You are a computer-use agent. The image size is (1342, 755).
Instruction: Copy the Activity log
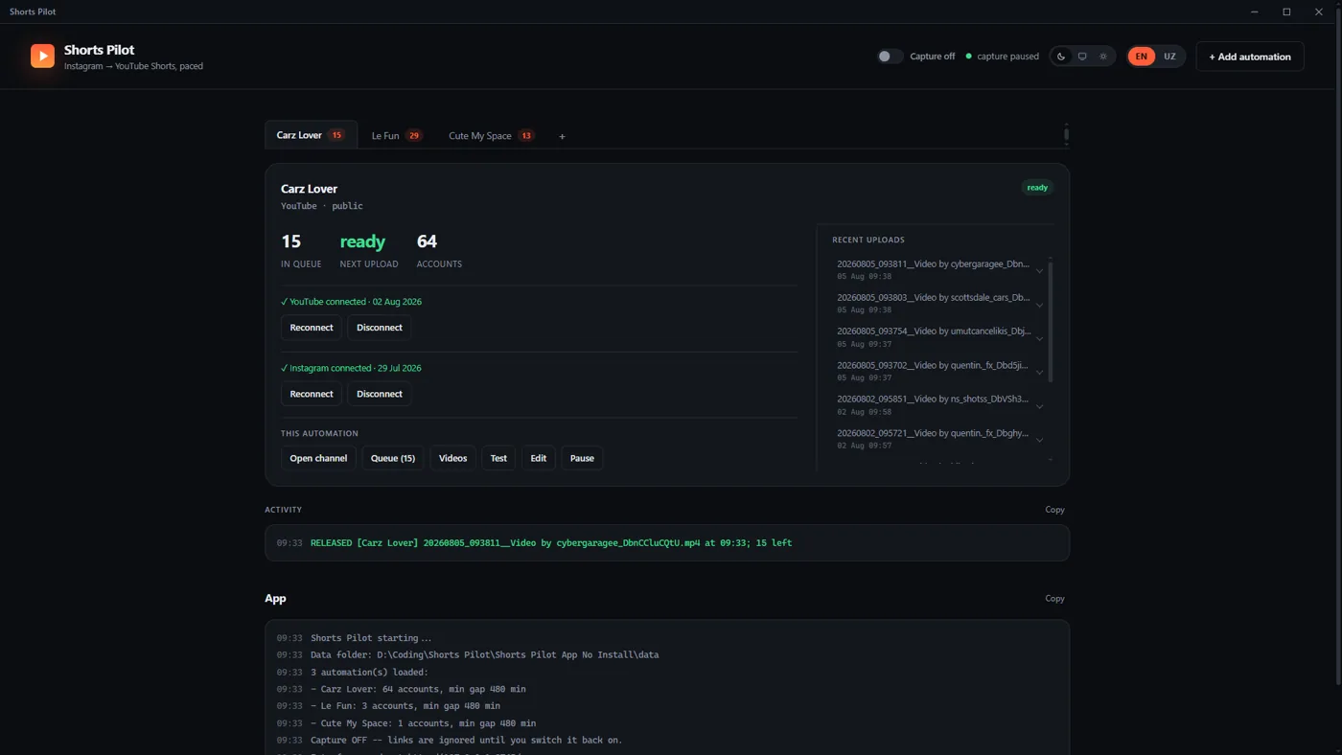(1054, 510)
